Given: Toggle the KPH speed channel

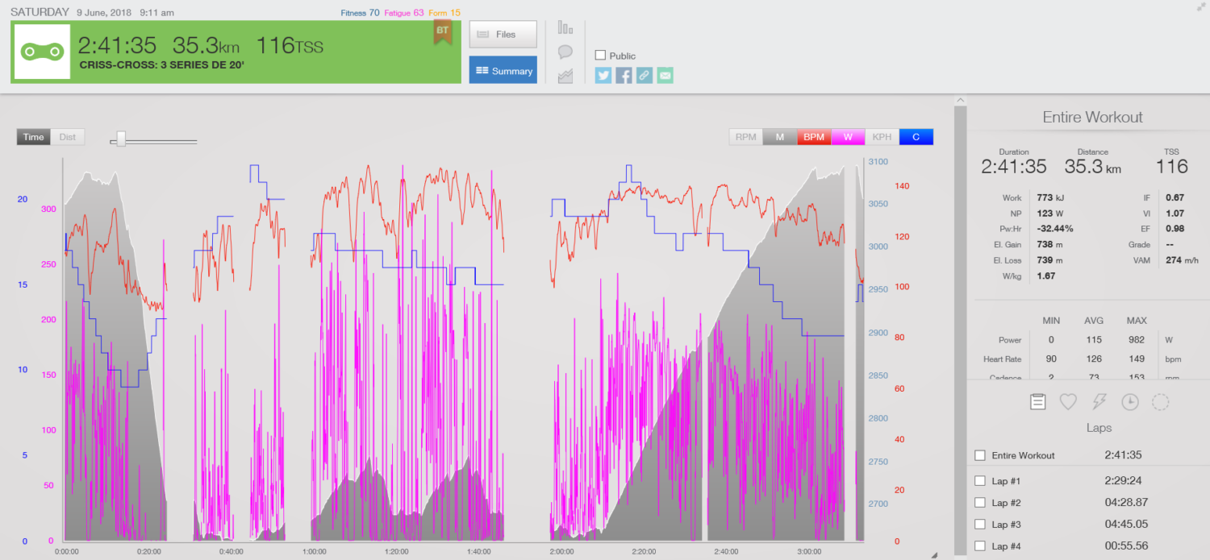Looking at the screenshot, I should tap(882, 137).
